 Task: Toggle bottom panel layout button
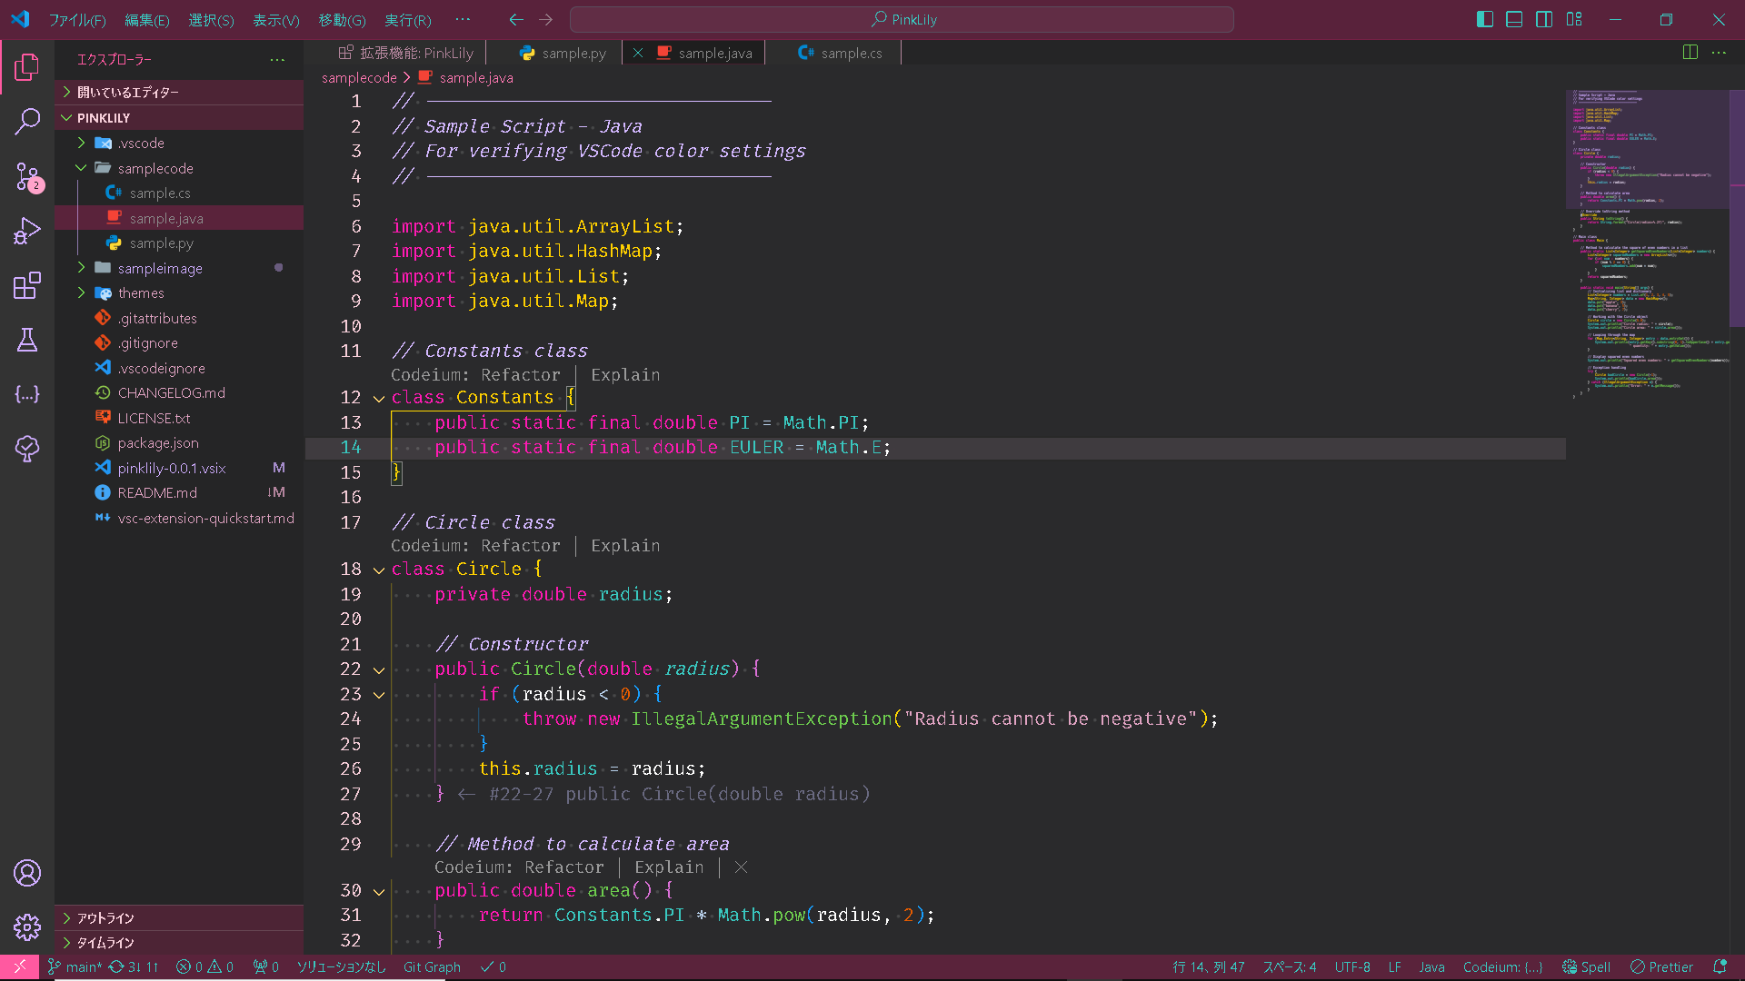(x=1514, y=19)
